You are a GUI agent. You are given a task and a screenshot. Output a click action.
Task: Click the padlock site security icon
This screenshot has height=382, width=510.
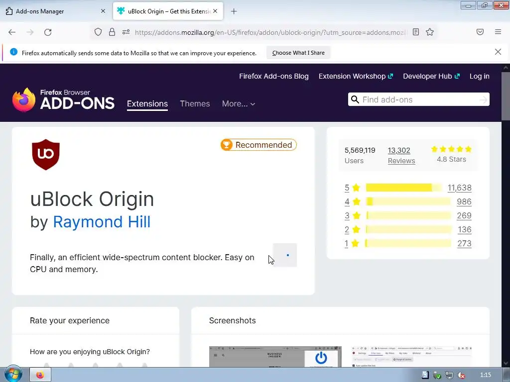click(112, 32)
